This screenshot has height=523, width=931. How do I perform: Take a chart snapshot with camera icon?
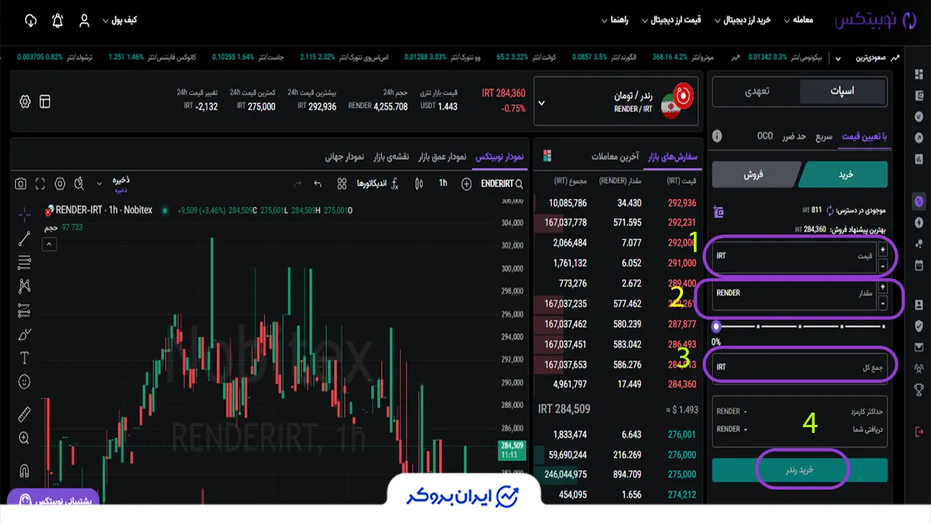[x=21, y=184]
